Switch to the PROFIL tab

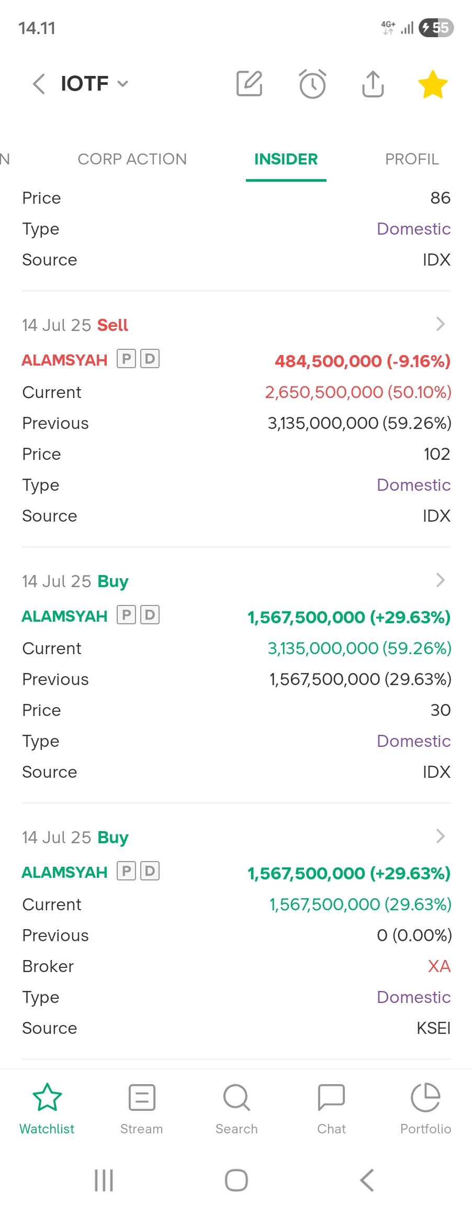(412, 159)
